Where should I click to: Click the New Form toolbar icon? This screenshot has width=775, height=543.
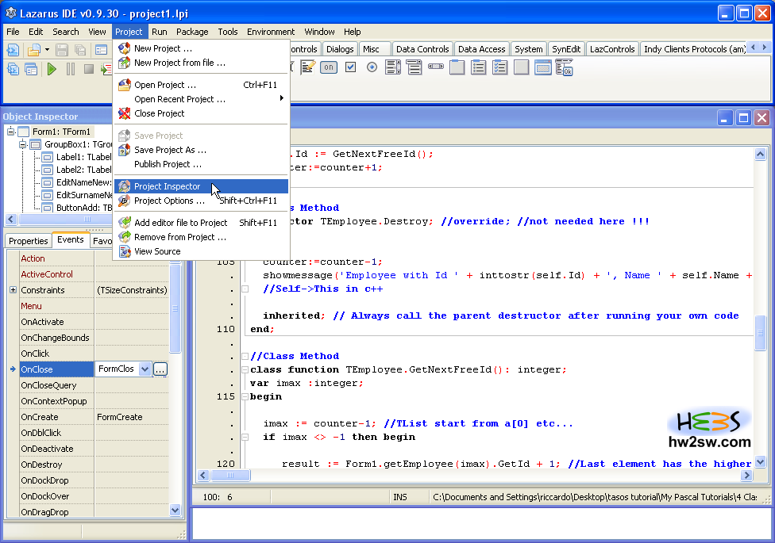point(102,50)
